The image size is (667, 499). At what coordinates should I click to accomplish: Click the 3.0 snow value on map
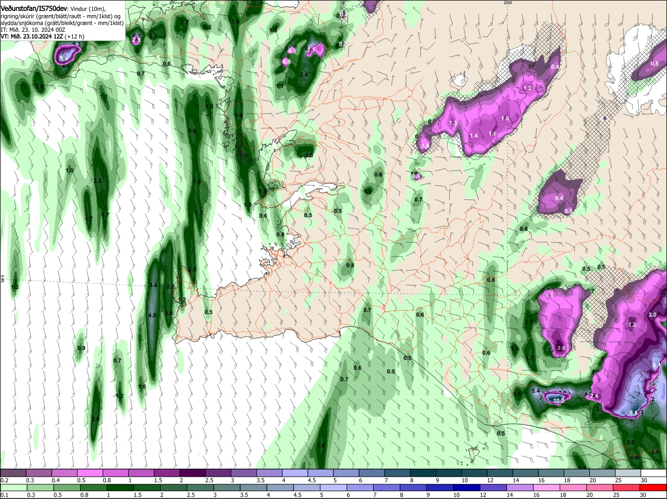click(x=652, y=315)
